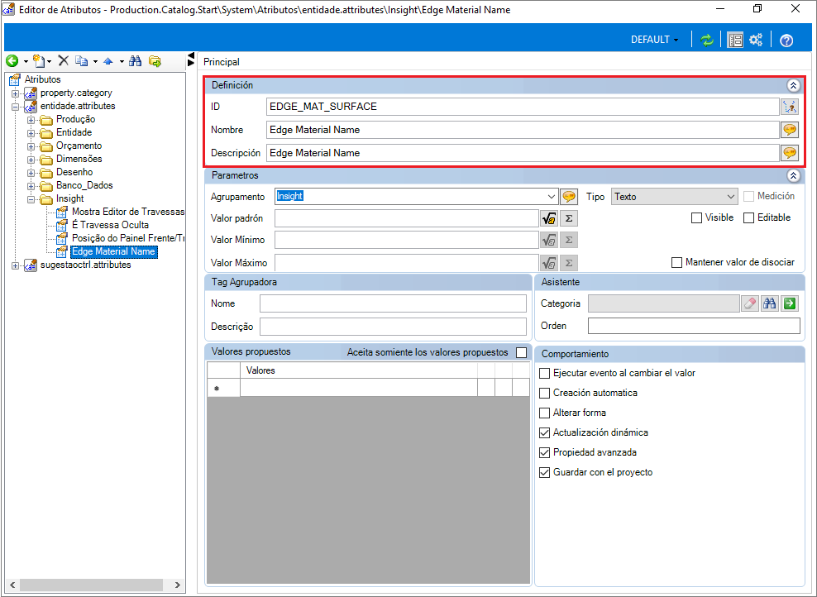
Task: Expand the sugestaoctrl.attributes tree node
Action: click(x=15, y=265)
